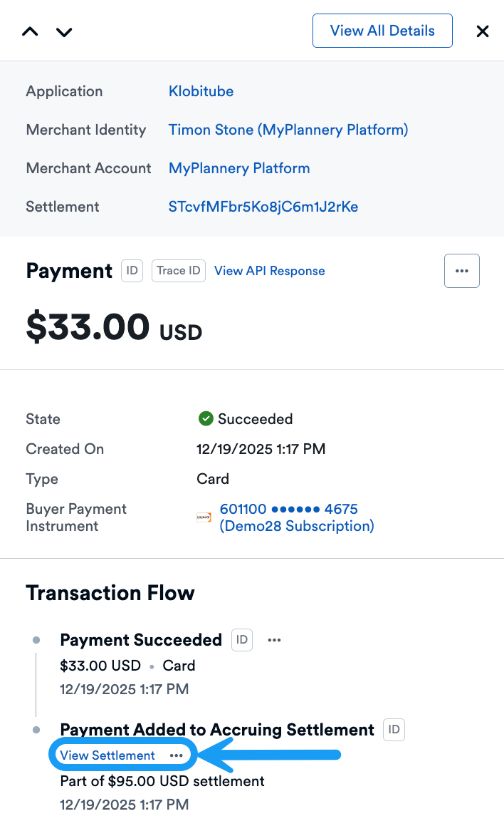Viewport: 504px width, 831px height.
Task: Go to previous record with up chevron
Action: 30,31
